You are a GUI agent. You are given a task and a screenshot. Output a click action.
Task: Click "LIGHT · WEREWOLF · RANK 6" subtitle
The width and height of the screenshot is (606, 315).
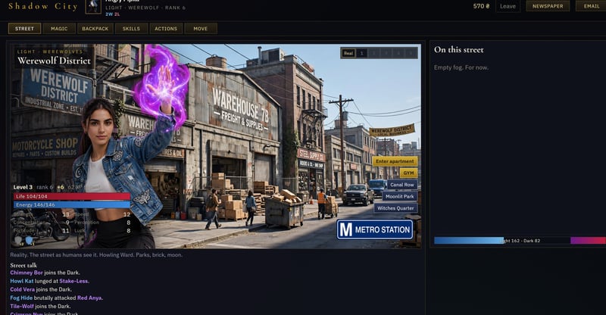click(x=145, y=8)
